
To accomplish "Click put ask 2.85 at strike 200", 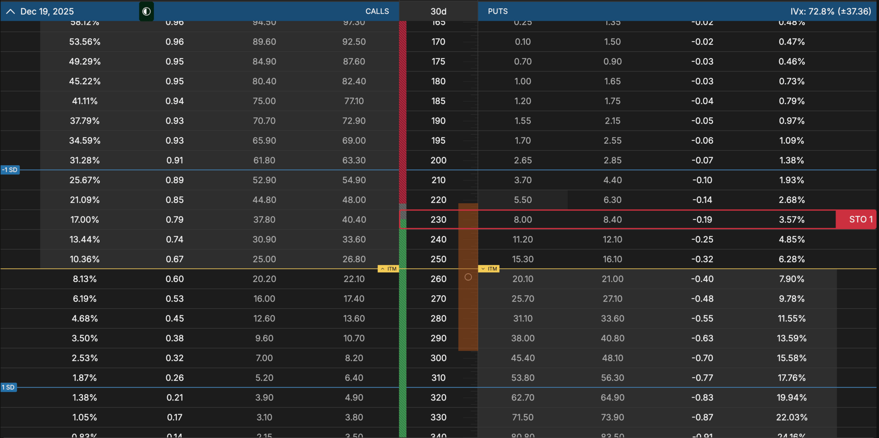I will (x=613, y=160).
